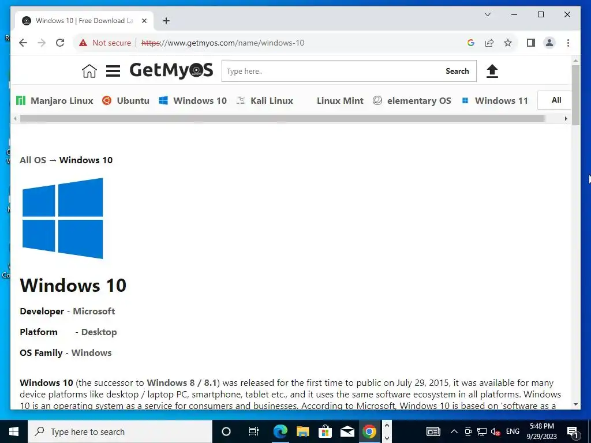Open clock and date in taskbar
Image resolution: width=591 pixels, height=443 pixels.
541,431
